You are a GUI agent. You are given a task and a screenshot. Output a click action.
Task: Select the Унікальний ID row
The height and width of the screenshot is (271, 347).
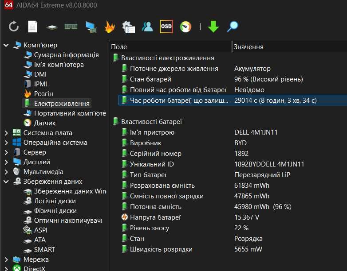tap(233, 164)
